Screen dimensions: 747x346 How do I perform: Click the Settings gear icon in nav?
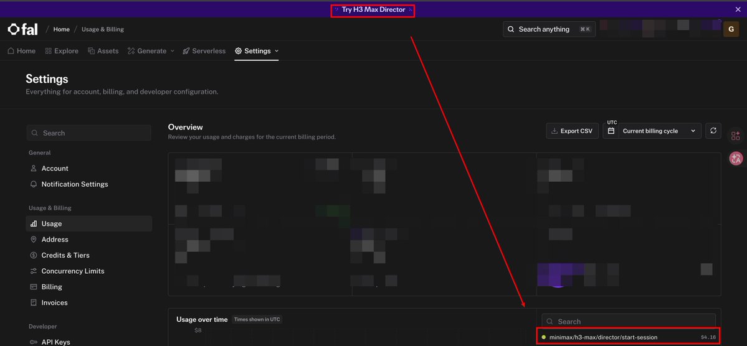point(238,51)
